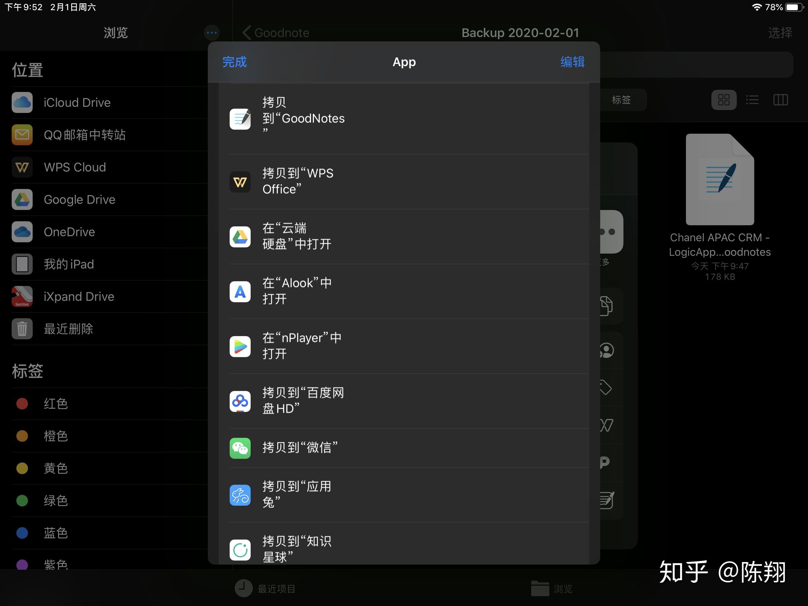Image resolution: width=808 pixels, height=606 pixels.
Task: Tap the 标签 sort tab
Action: 621,100
